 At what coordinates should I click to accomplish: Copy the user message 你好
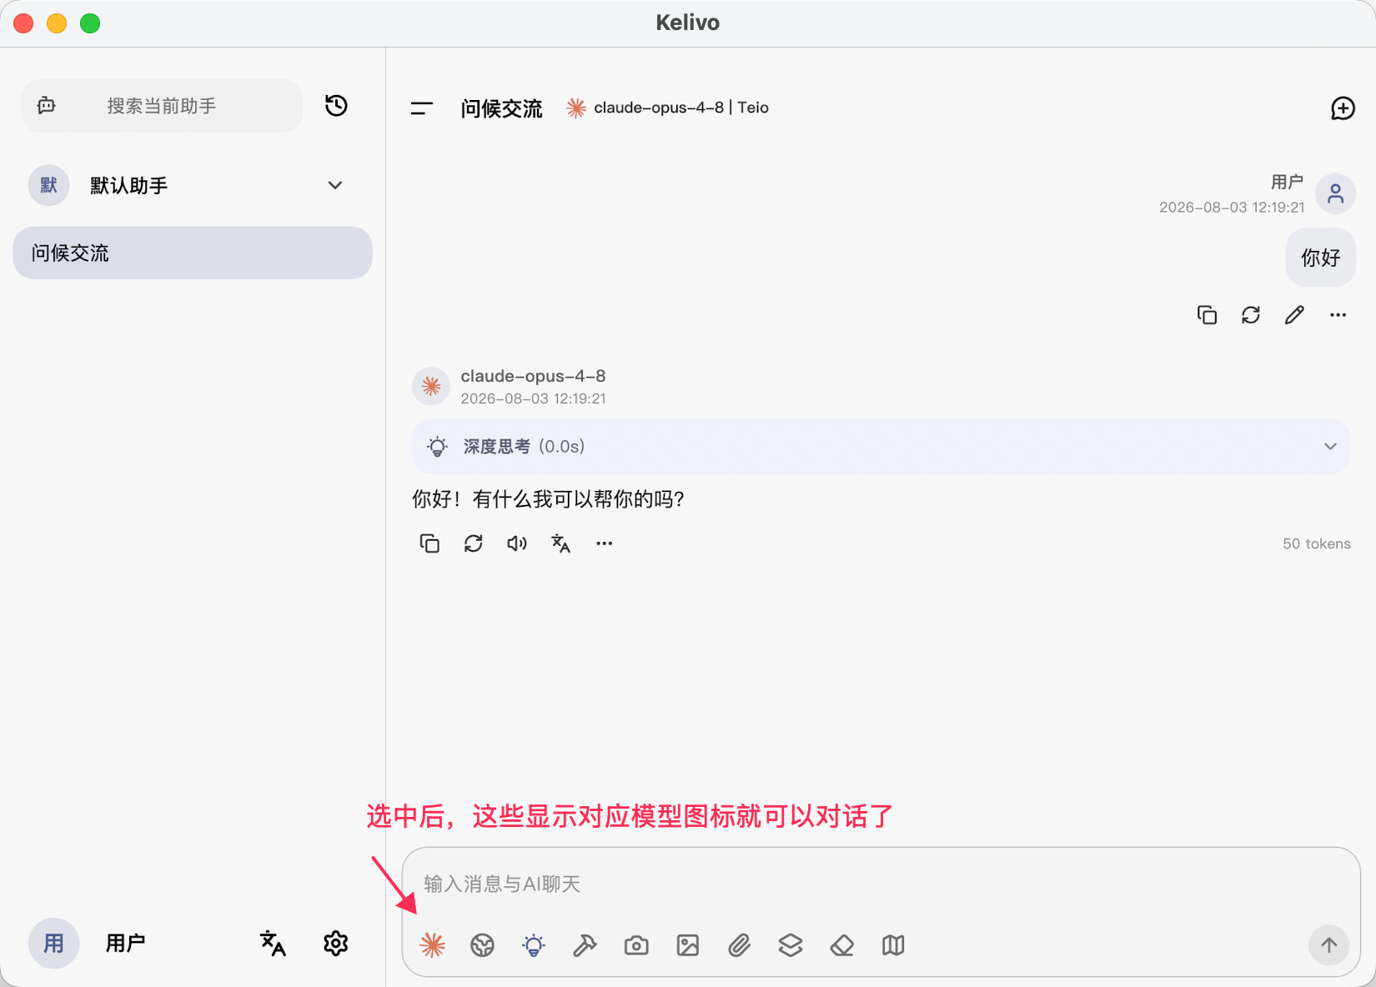[1207, 315]
